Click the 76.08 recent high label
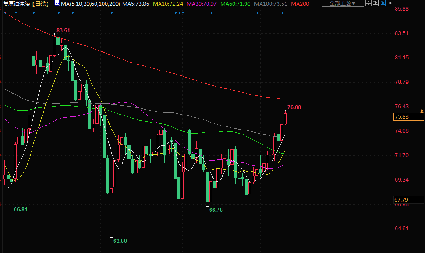Image resolution: width=425 pixels, height=253 pixels. pos(294,107)
